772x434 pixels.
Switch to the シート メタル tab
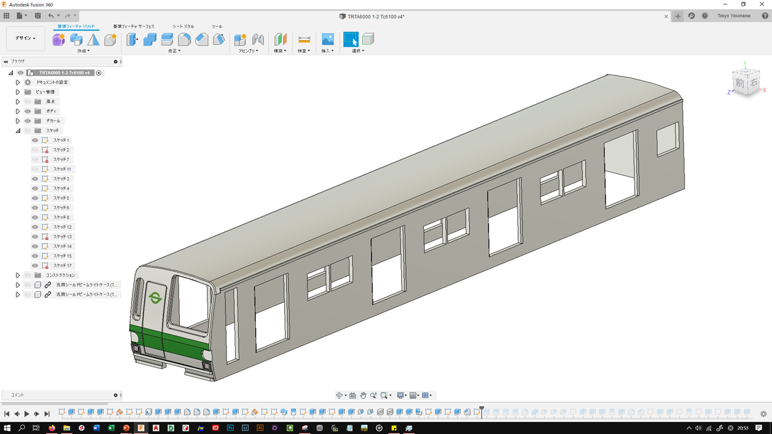tap(183, 27)
